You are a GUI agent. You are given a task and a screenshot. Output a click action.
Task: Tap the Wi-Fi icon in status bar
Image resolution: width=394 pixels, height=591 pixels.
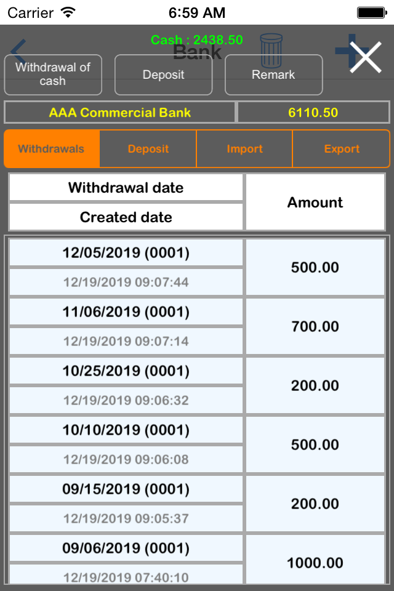point(68,11)
